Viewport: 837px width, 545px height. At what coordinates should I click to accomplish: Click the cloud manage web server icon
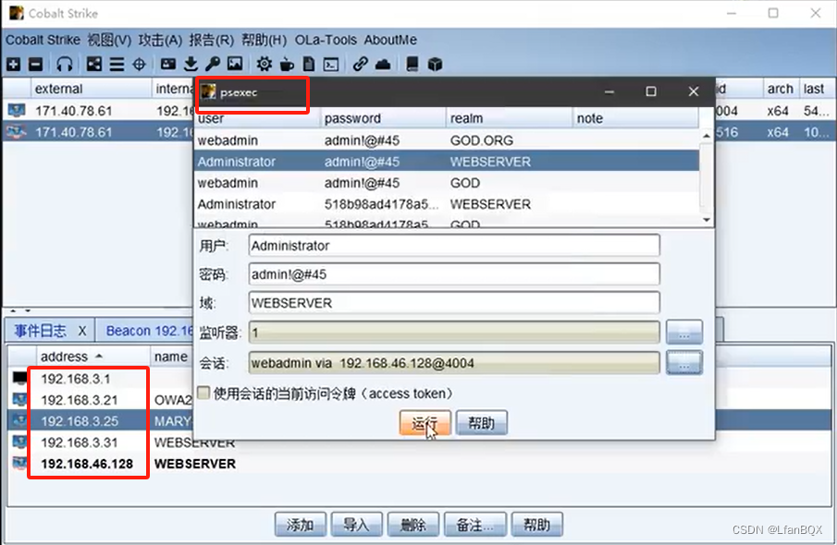coord(383,65)
